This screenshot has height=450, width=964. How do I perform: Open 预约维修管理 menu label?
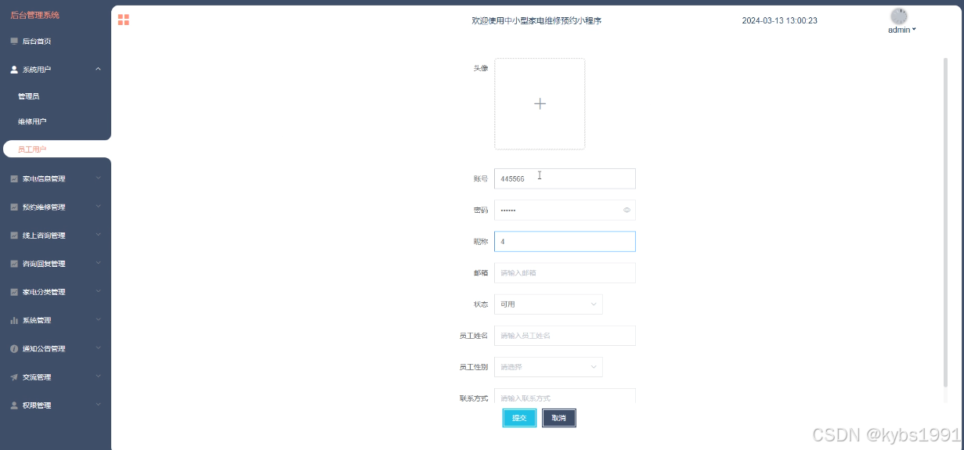[44, 207]
